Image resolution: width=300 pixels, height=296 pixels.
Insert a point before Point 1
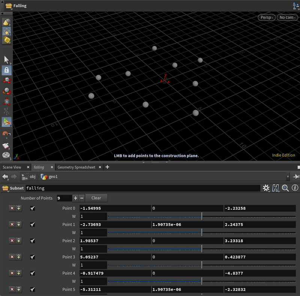point(19,225)
